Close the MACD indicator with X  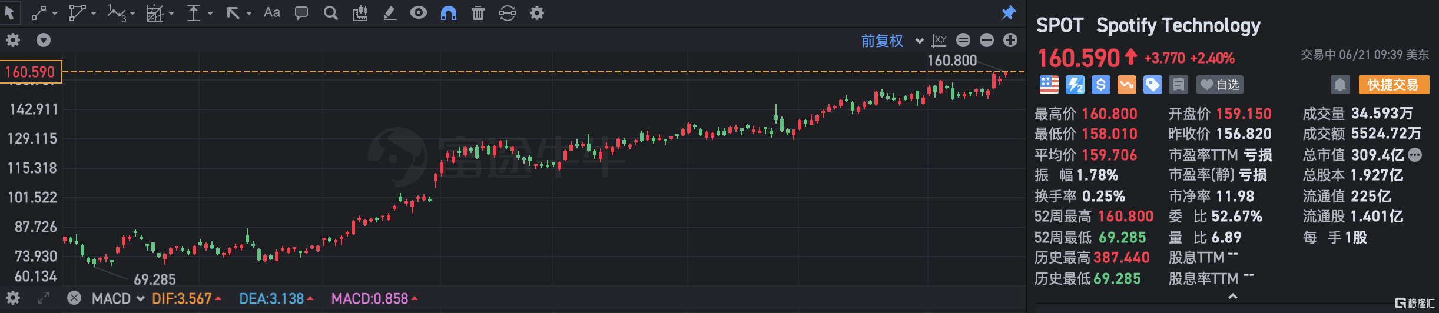[74, 298]
